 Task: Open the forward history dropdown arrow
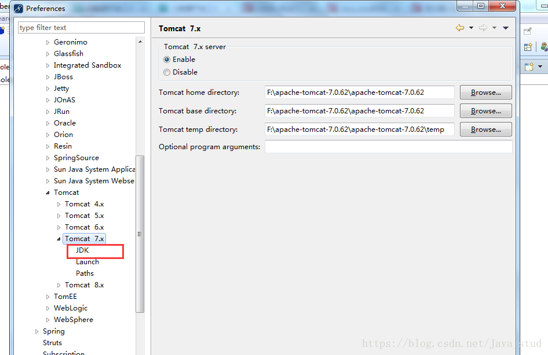point(494,28)
